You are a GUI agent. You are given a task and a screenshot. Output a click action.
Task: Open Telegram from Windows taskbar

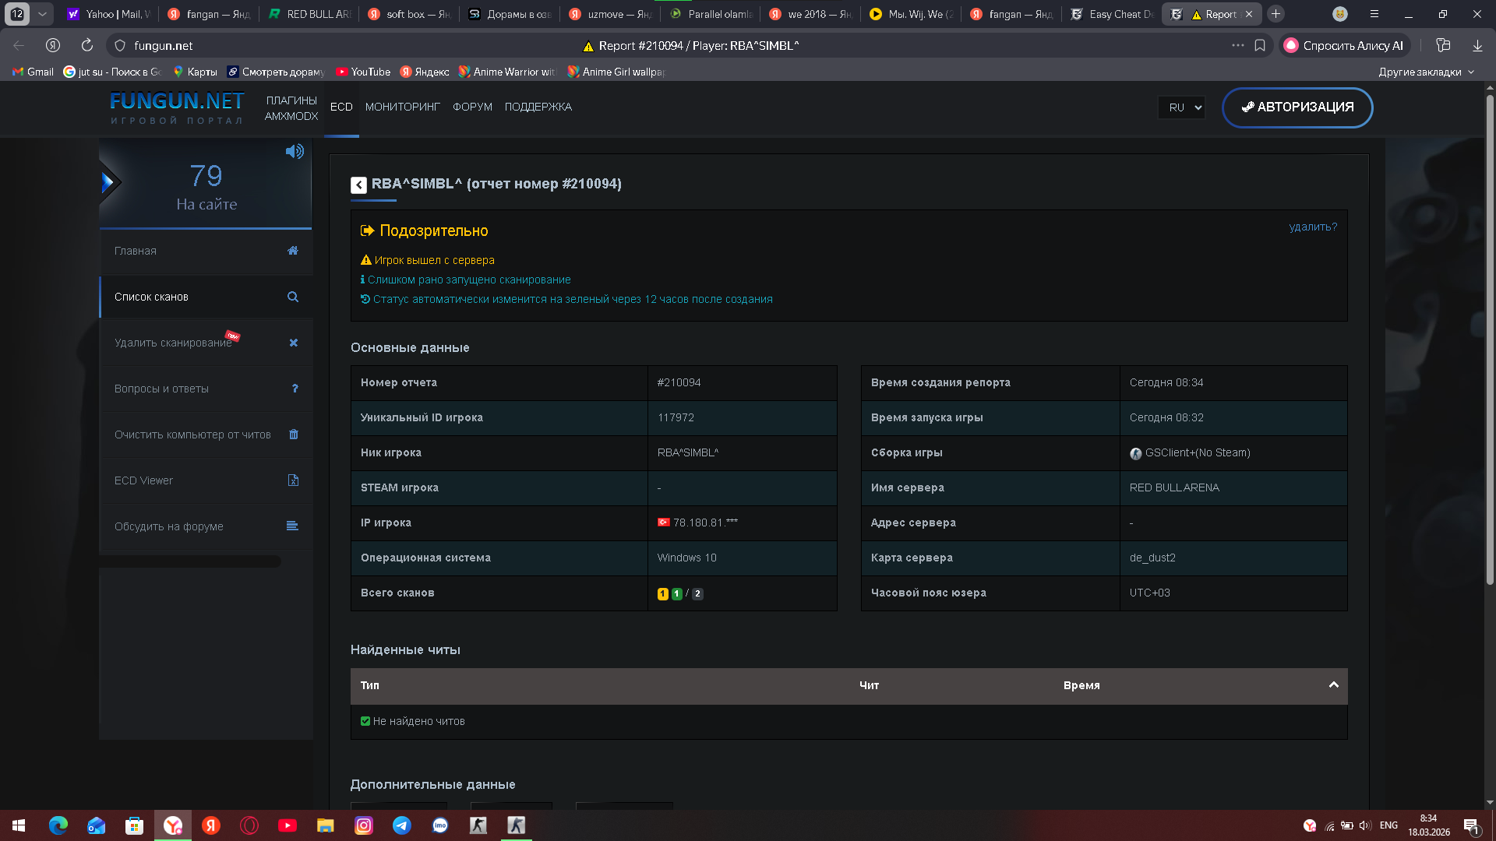point(402,825)
